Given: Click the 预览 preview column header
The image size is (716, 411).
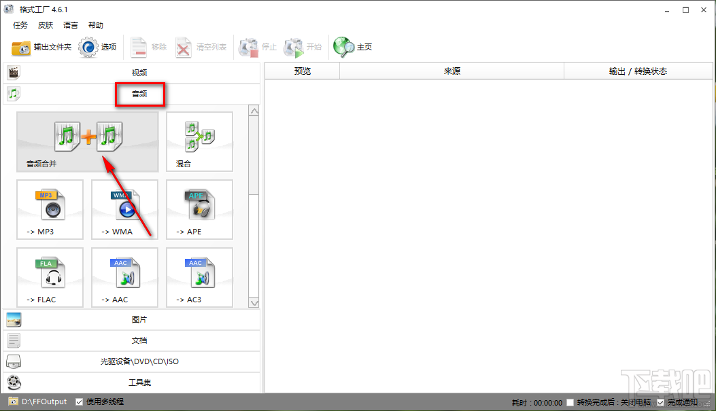Looking at the screenshot, I should tap(303, 71).
